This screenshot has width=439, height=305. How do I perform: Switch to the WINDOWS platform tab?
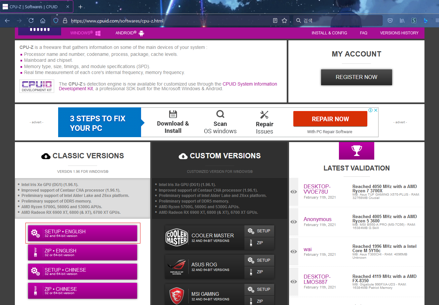click(85, 33)
